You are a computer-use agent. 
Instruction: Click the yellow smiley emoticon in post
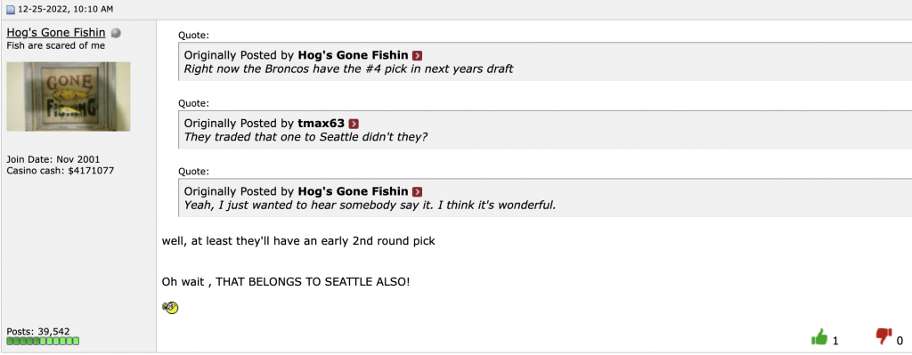coord(170,307)
